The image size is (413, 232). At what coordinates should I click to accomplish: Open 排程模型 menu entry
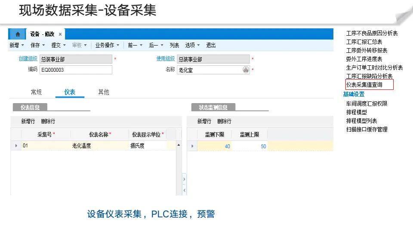356,112
